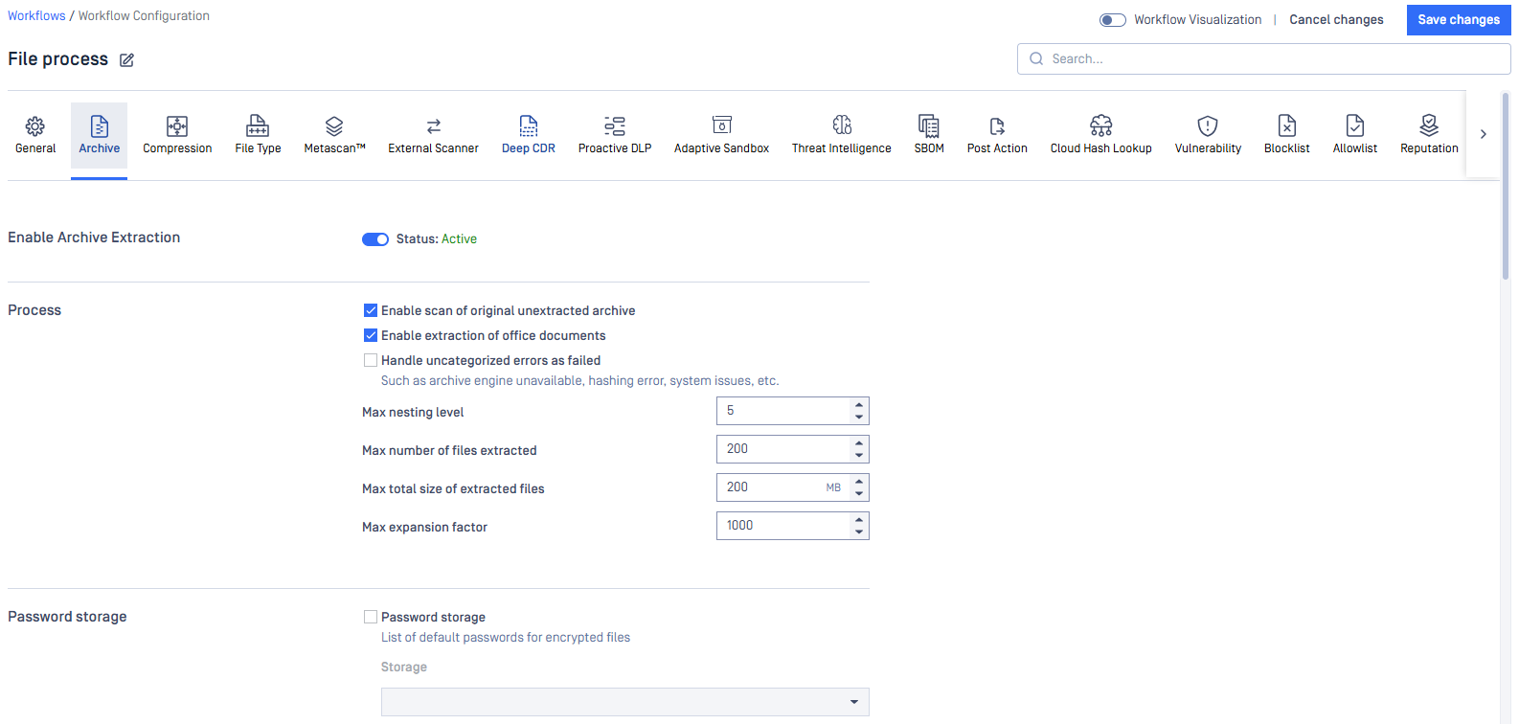Click the edit pencil icon beside File process
The image size is (1519, 724).
pyautogui.click(x=126, y=60)
